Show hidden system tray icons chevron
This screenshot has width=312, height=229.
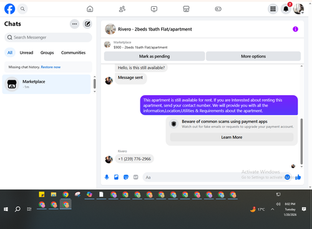[272, 209]
